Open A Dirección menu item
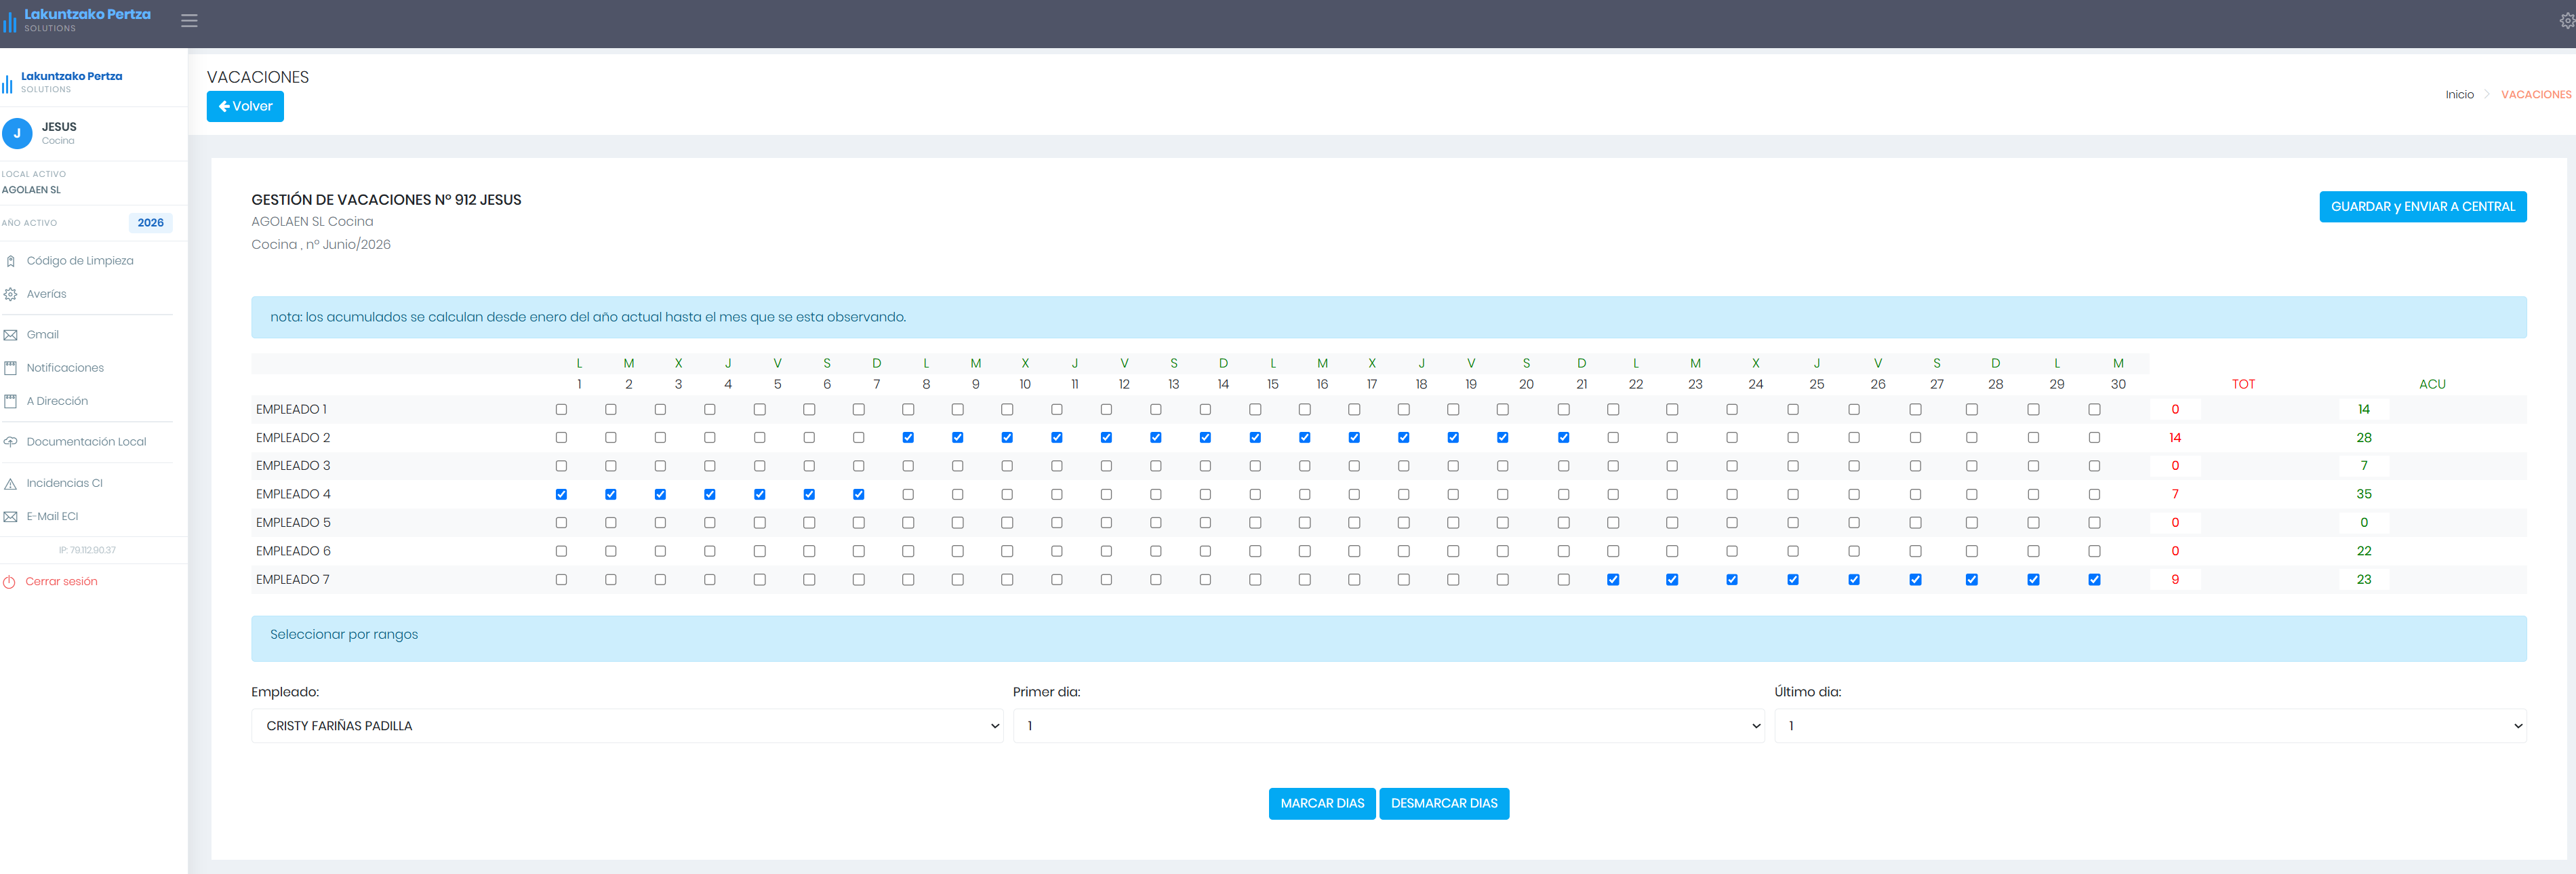 pos(57,401)
